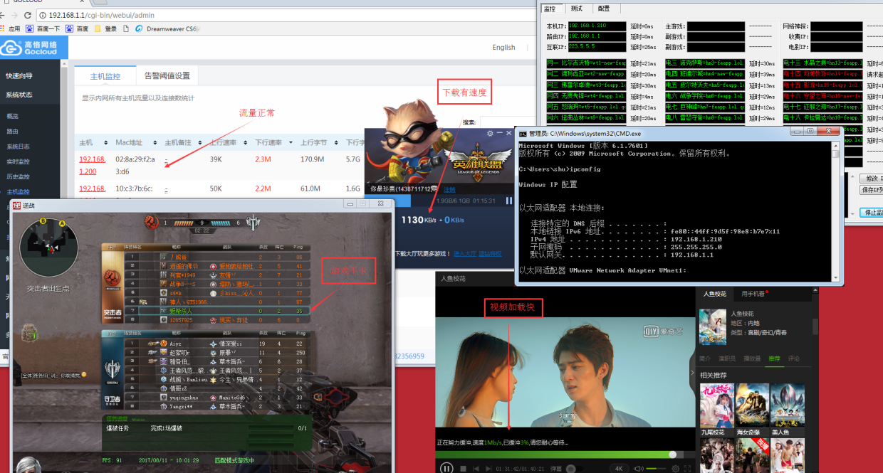
Task: Open settings gear in League downloader
Action: pyautogui.click(x=490, y=133)
